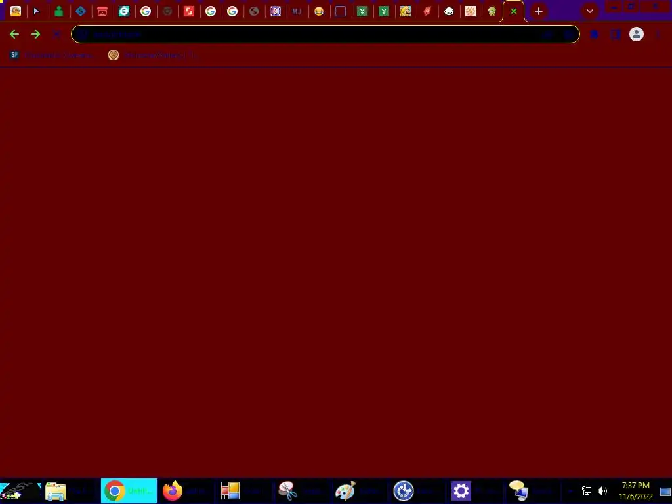This screenshot has width=672, height=504.
Task: Switch to the white helmet face icon tab
Action: pyautogui.click(x=449, y=11)
